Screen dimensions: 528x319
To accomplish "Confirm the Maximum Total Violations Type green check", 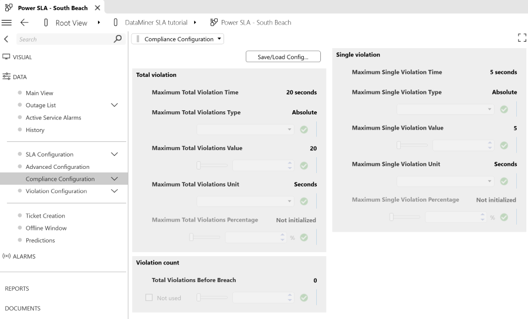I will pos(304,130).
